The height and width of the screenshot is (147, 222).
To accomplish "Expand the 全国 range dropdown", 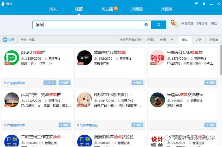I will coord(172,40).
